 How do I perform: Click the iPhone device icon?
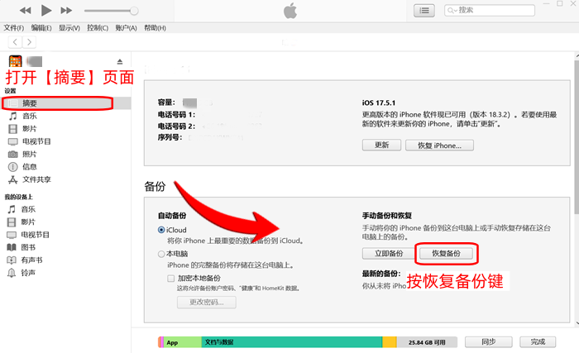click(x=16, y=61)
